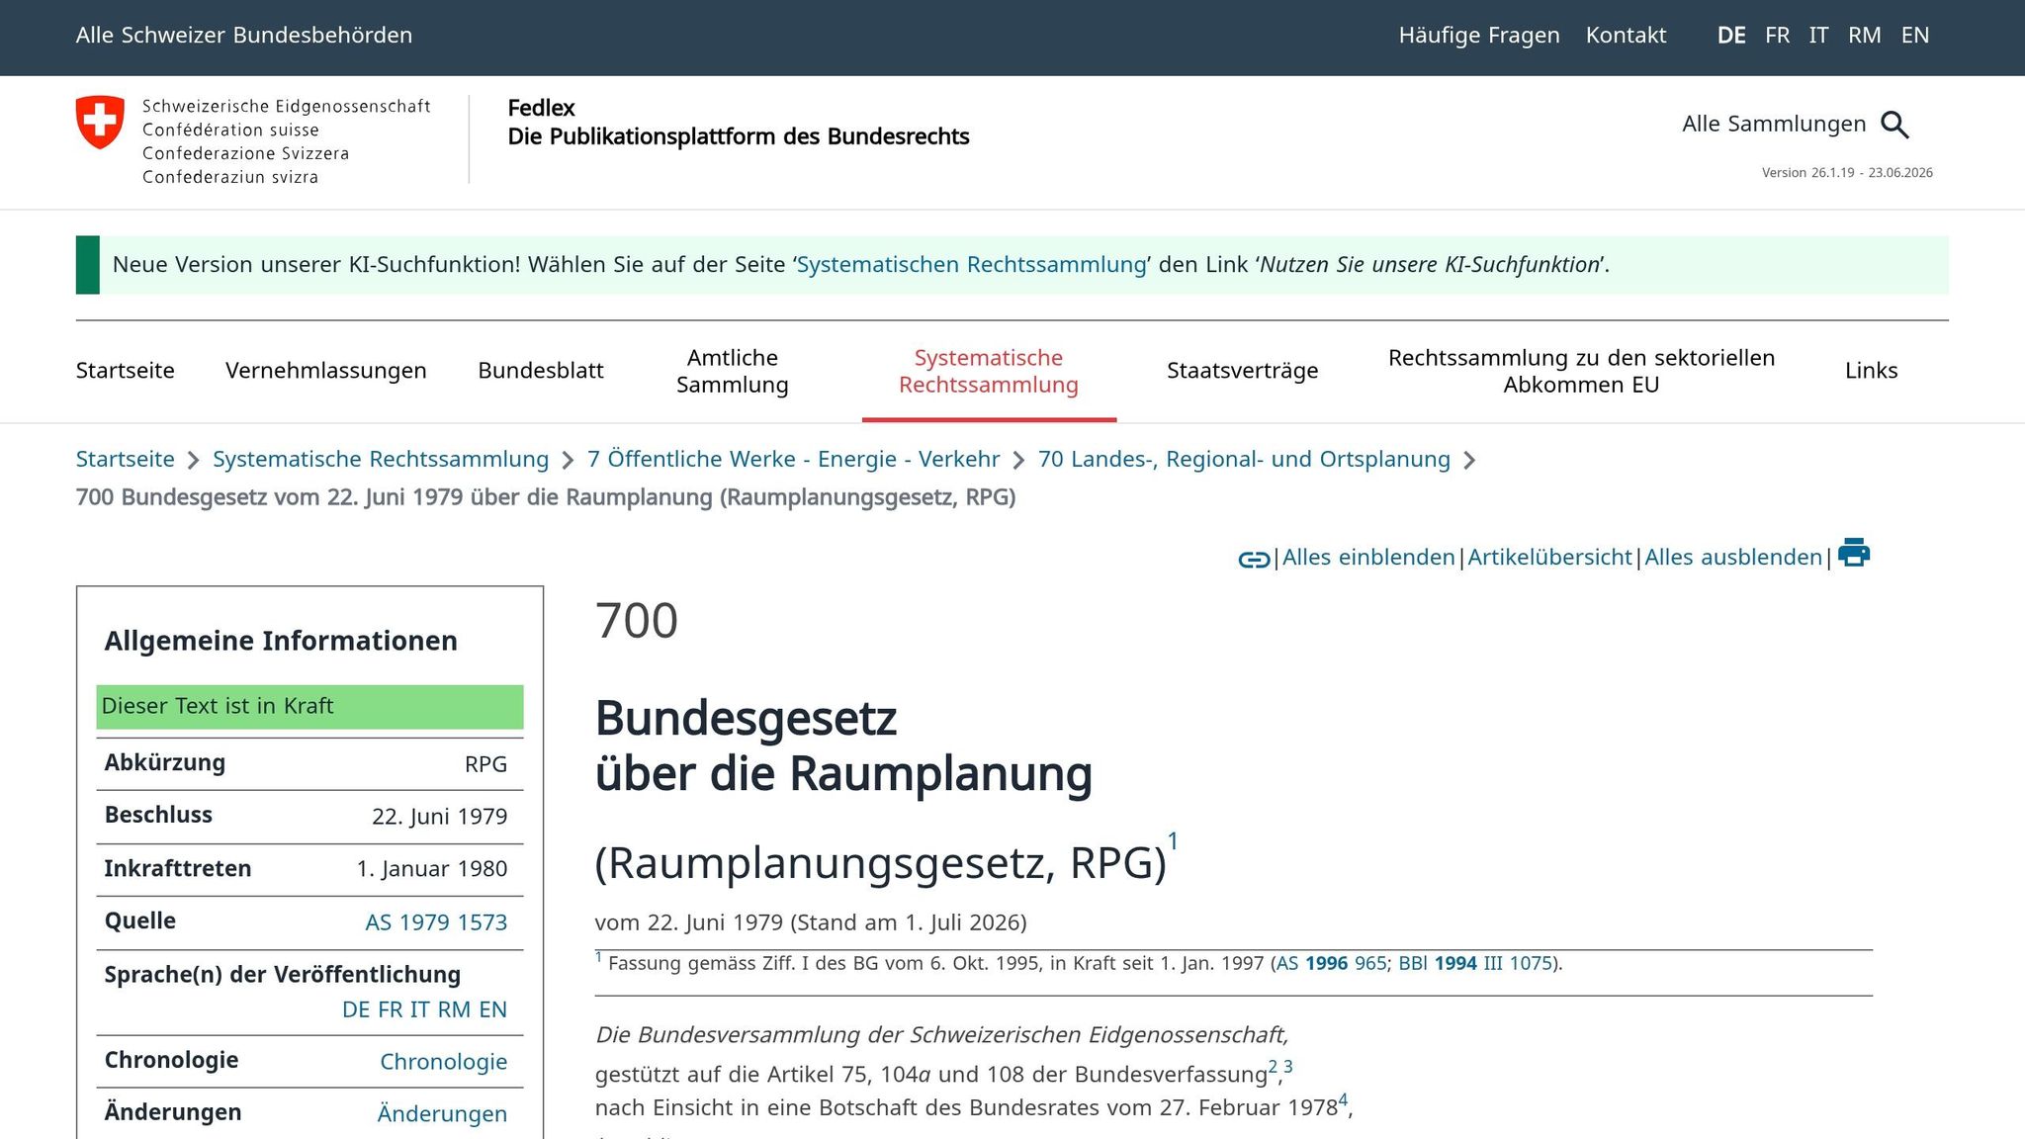The height and width of the screenshot is (1139, 2025).
Task: Click footnote 3 after Bundesverfassung
Action: pyautogui.click(x=1288, y=1067)
